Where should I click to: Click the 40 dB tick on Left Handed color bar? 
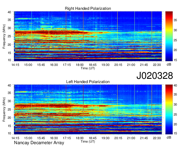[175, 85]
